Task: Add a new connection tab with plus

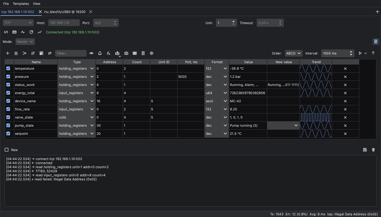Action: (x=377, y=12)
